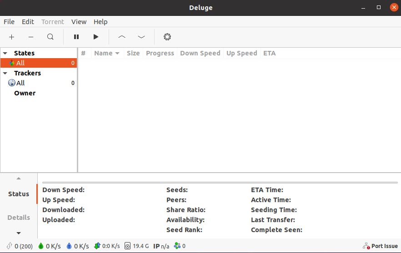The width and height of the screenshot is (401, 253).
Task: Click the protocol traffic arrows icon
Action: pyautogui.click(x=97, y=246)
